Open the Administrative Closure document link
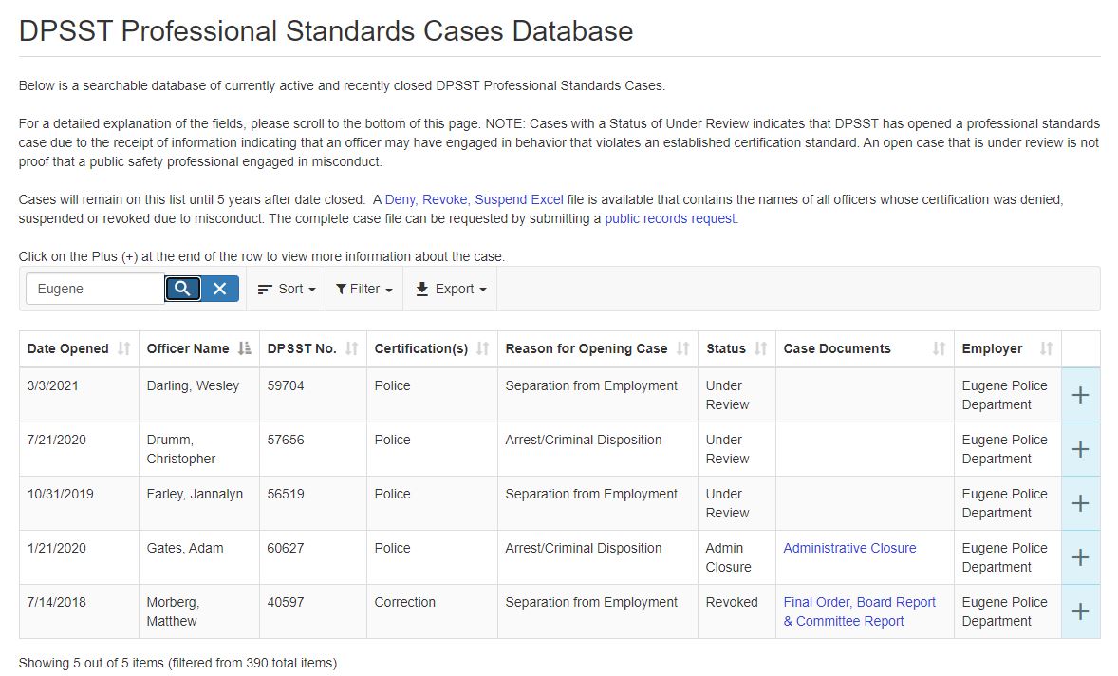The image size is (1118, 676). 849,548
